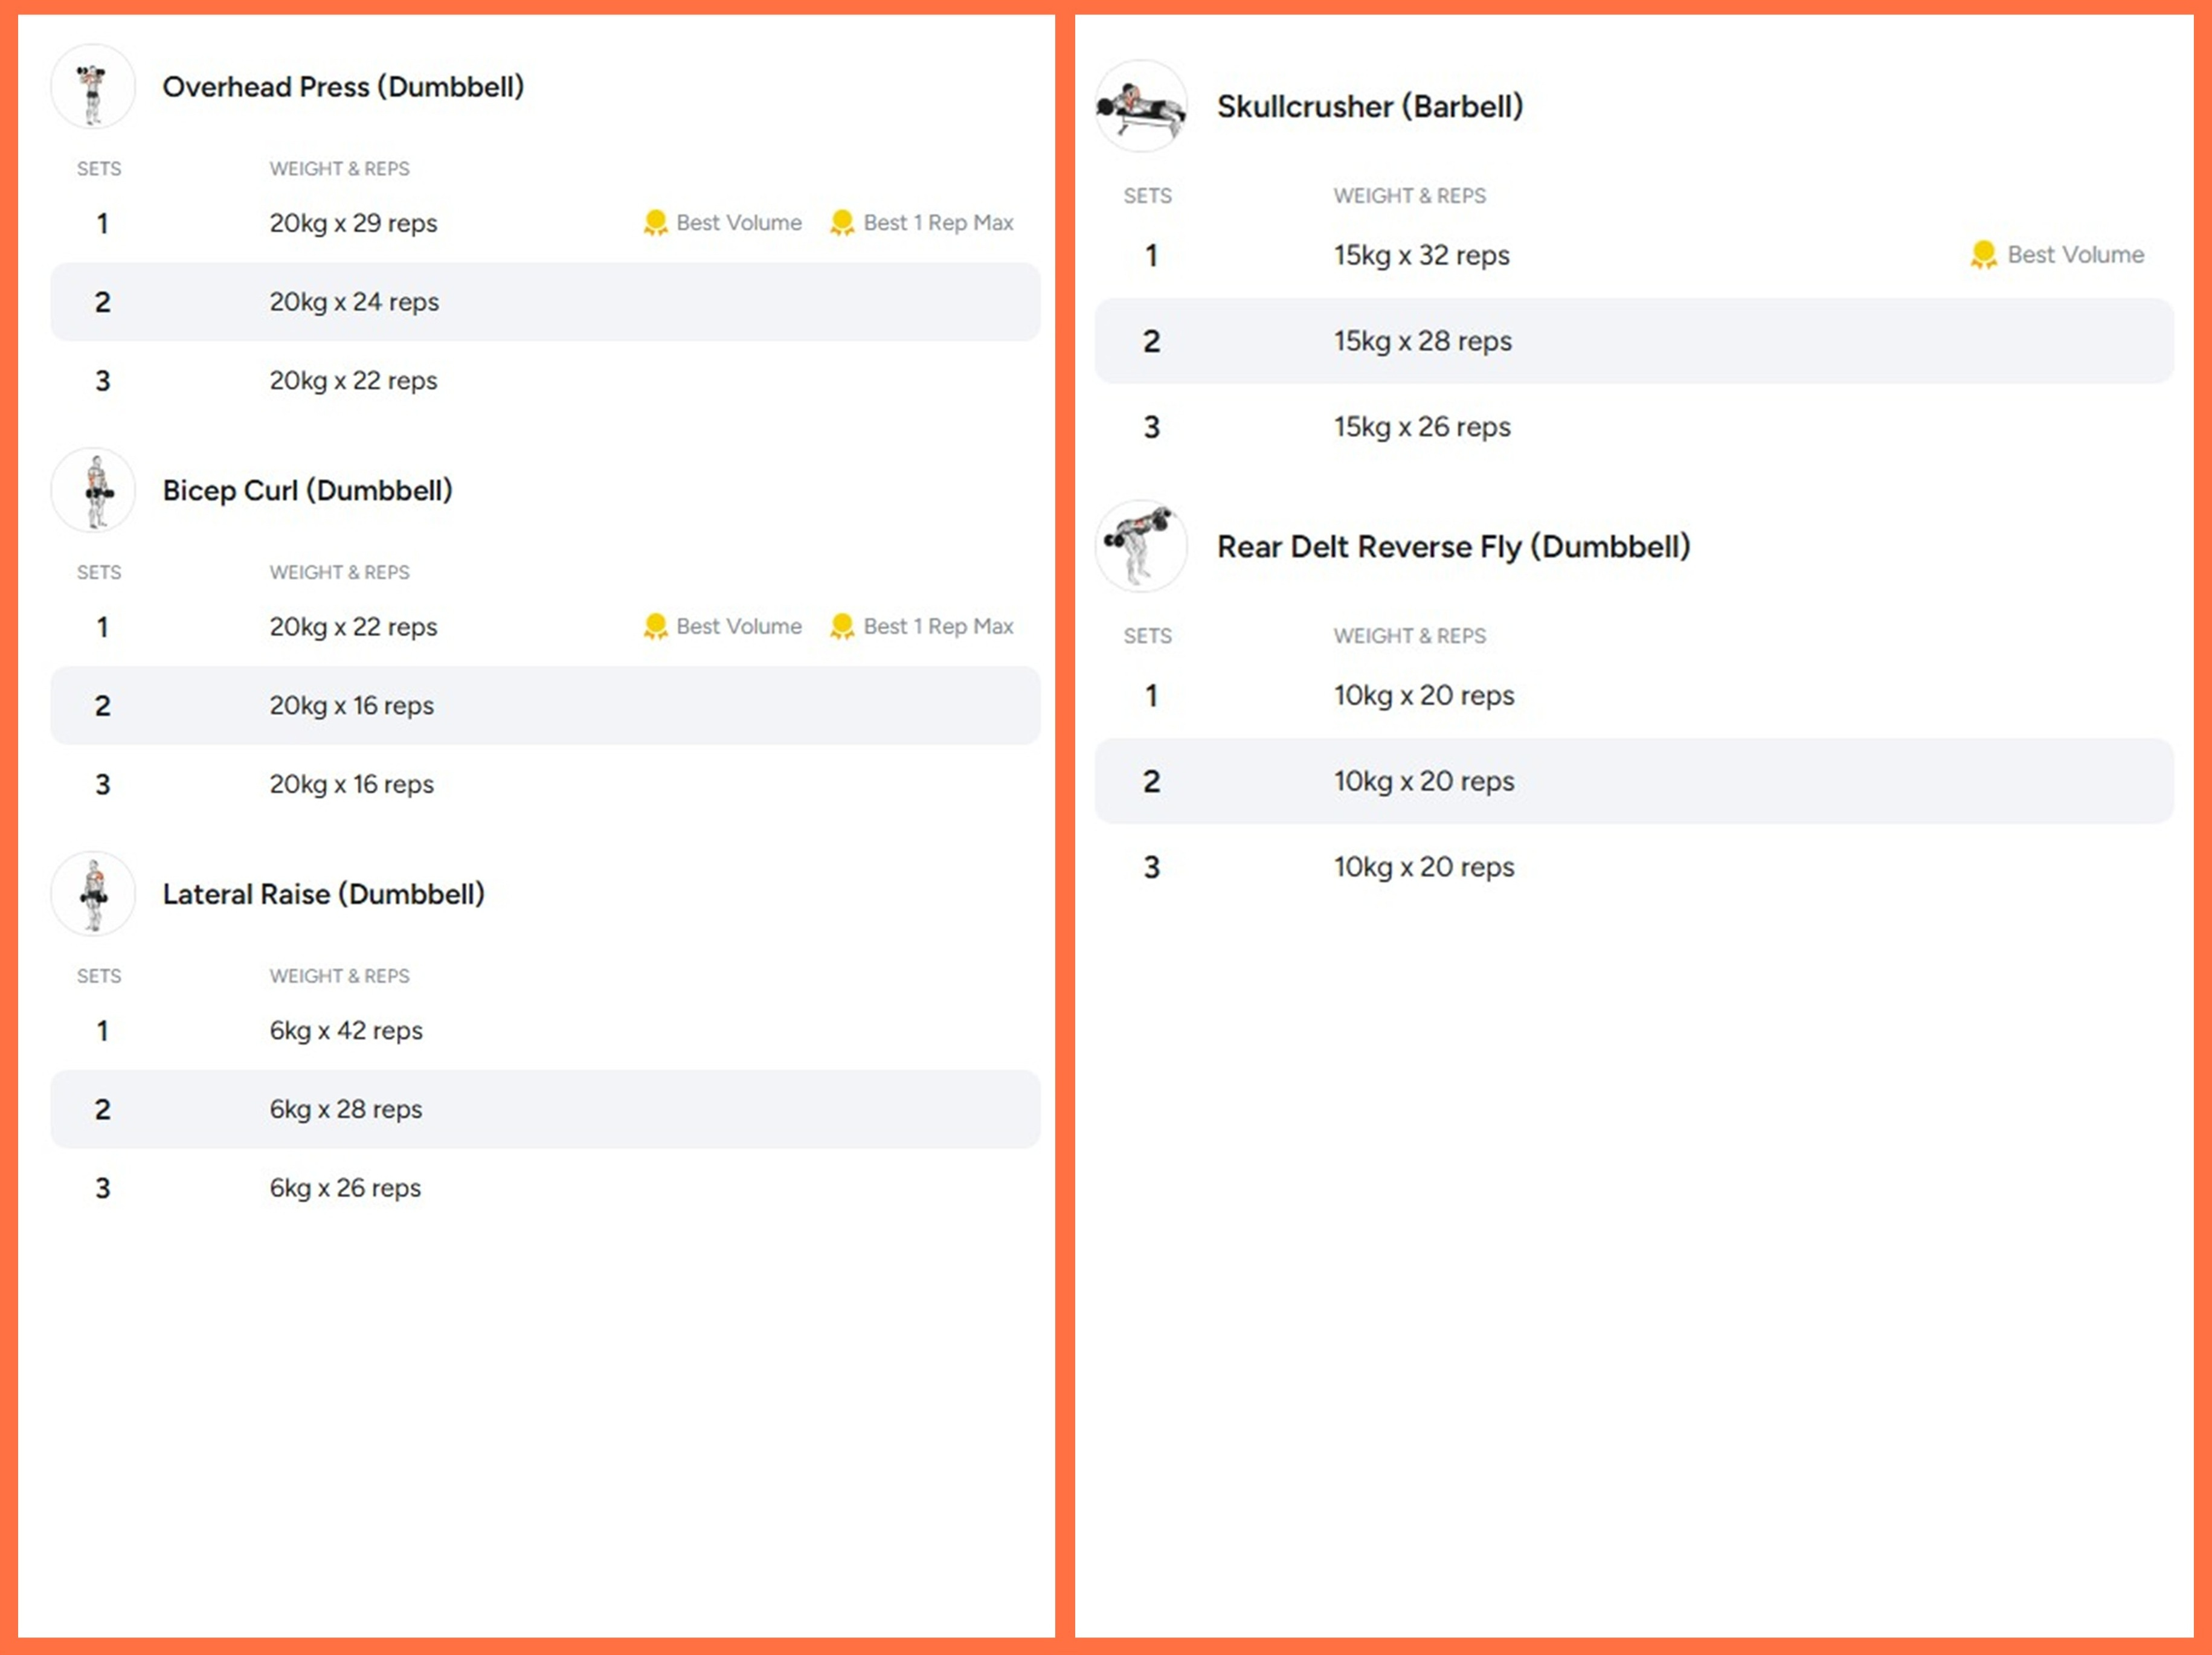Viewport: 2212px width, 1655px height.
Task: Click Best Volume badge on Bicep Curl
Action: (723, 626)
